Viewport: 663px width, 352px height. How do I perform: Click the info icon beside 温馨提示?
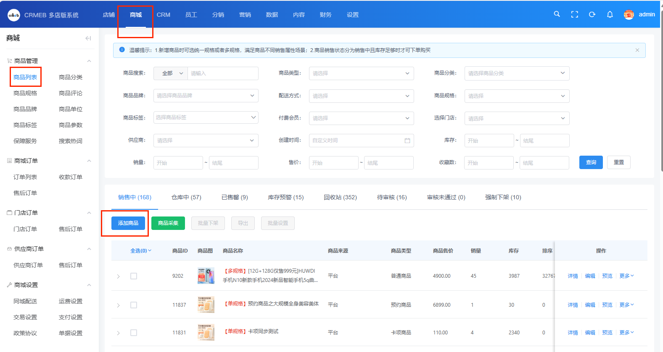coord(122,50)
